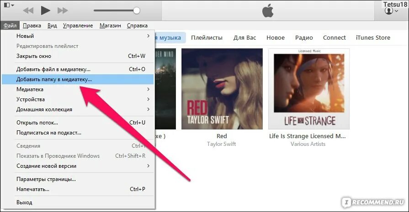The width and height of the screenshot is (409, 212).
Task: Click the Various Artists label
Action: coord(308,144)
